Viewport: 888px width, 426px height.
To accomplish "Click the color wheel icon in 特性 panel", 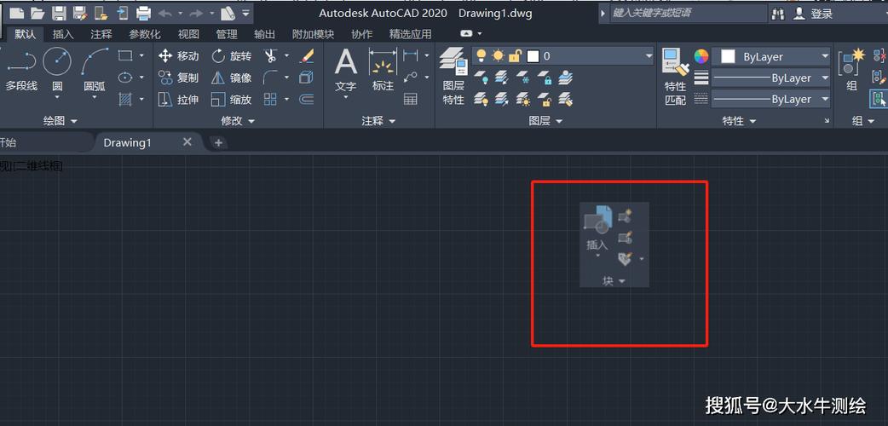I will (x=701, y=56).
